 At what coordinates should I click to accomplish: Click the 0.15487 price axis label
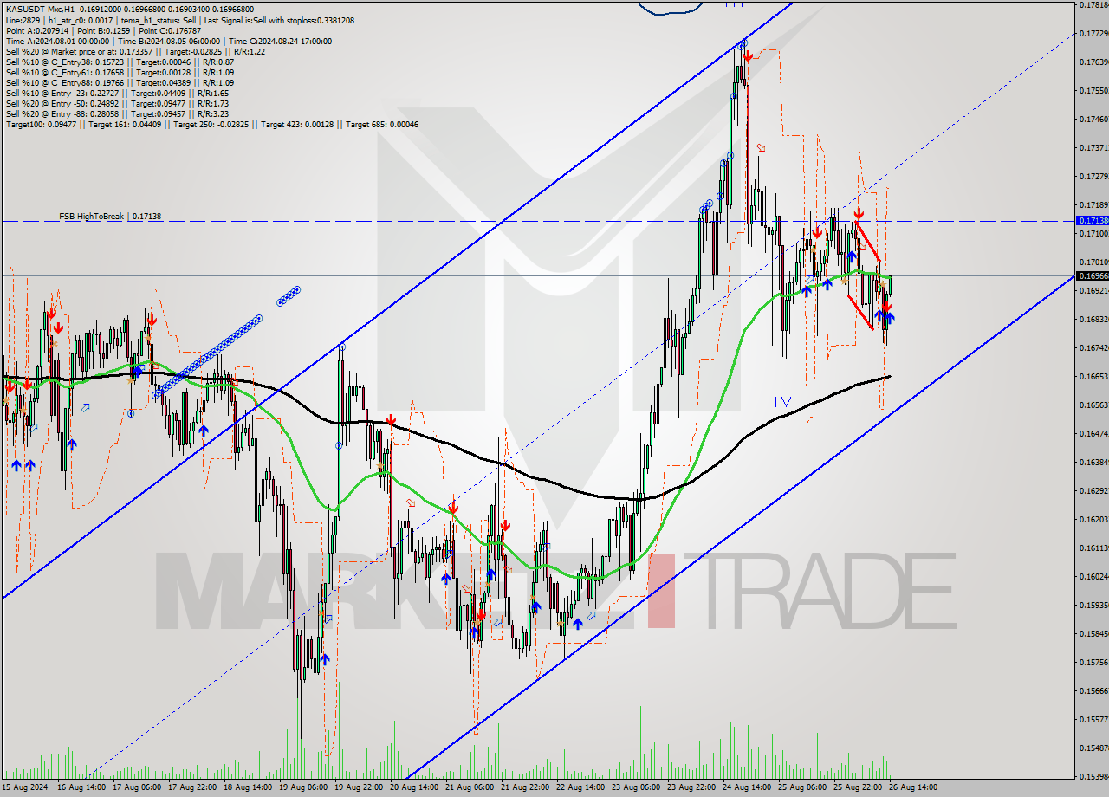[x=1094, y=748]
